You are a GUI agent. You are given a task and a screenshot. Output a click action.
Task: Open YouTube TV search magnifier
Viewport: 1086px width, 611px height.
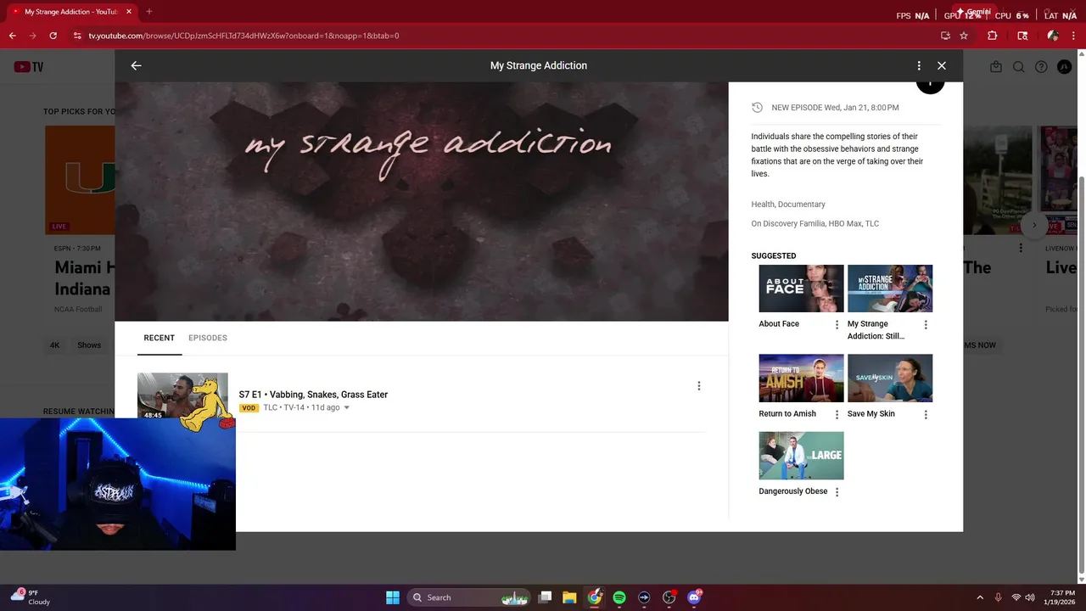tap(1019, 67)
